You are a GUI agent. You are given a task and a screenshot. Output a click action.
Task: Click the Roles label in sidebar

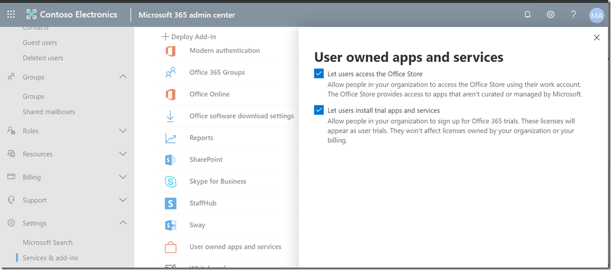(x=30, y=131)
